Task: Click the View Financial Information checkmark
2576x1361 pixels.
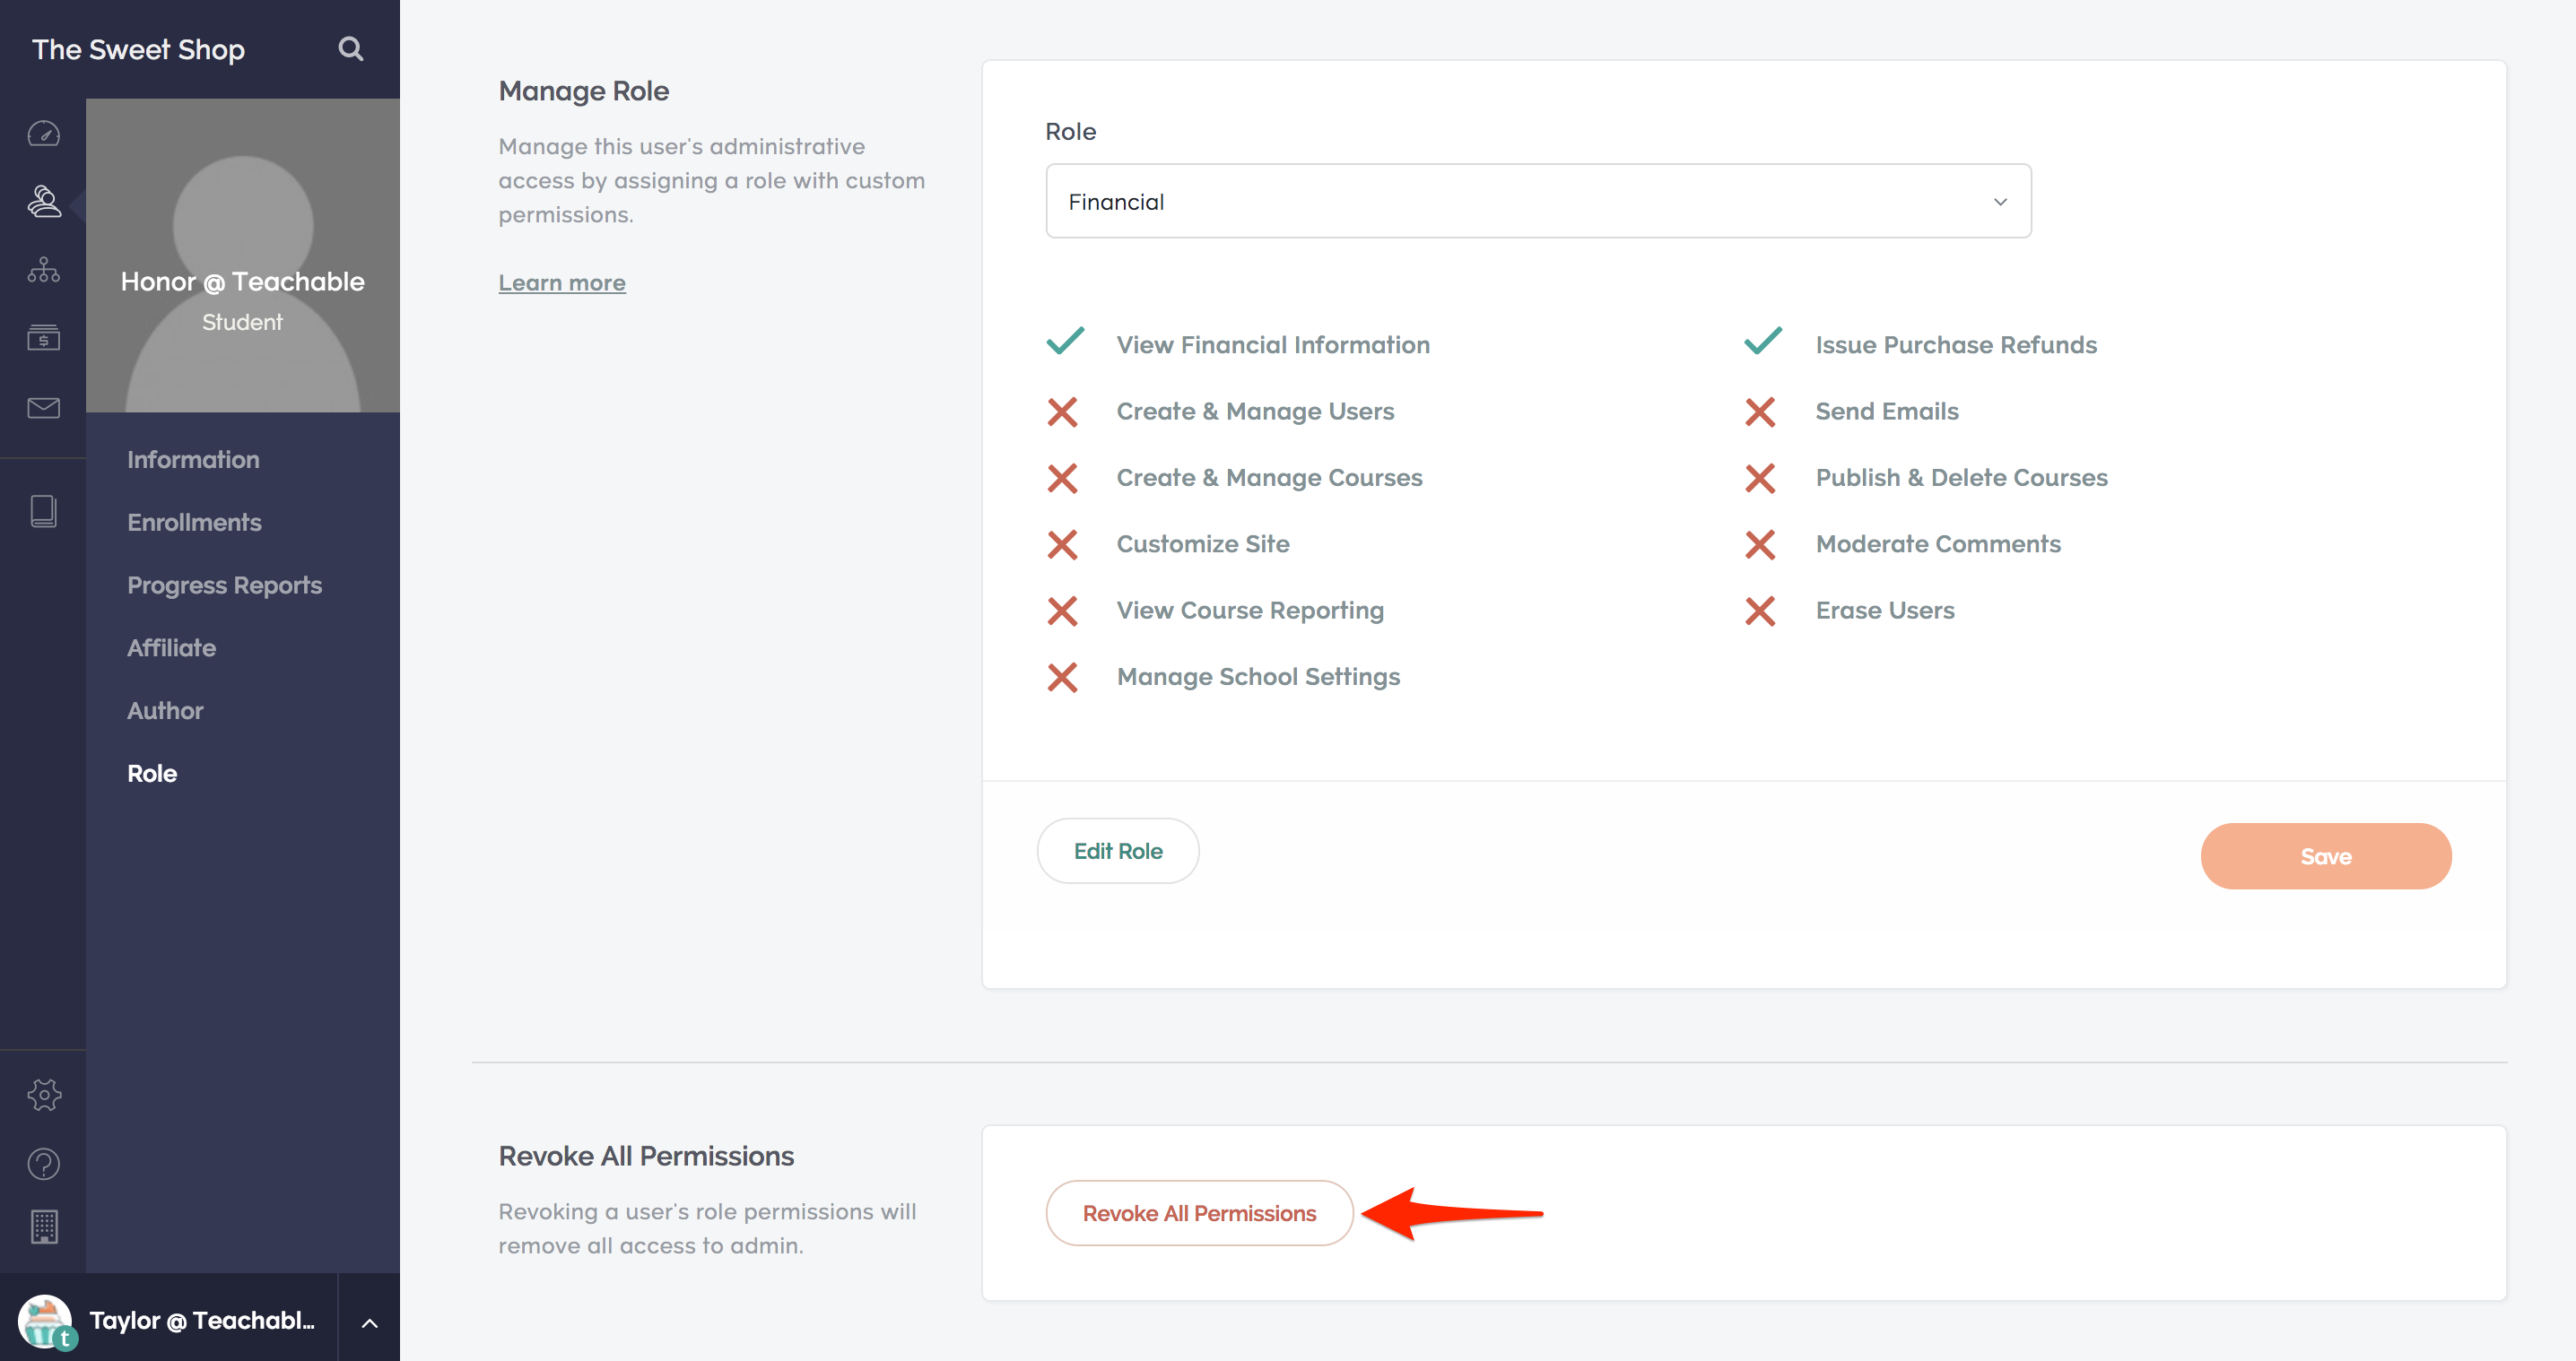Action: [1065, 341]
